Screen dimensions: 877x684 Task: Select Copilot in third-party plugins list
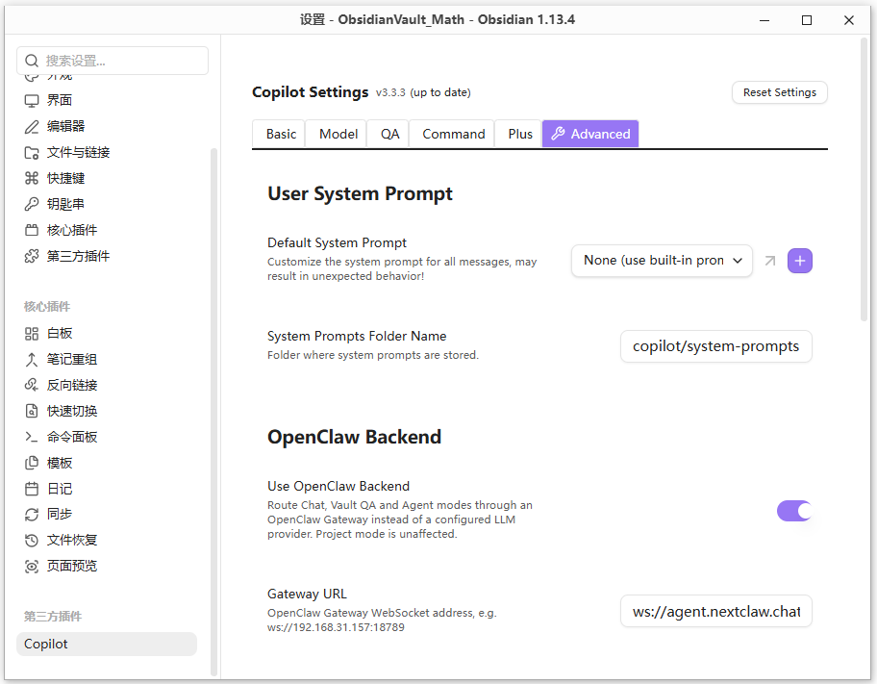tap(107, 645)
